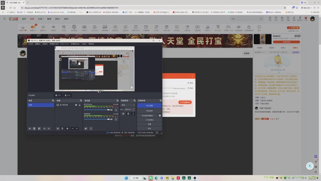Pop out the Audio Mixer dock panel
This screenshot has width=321, height=181.
[118, 101]
